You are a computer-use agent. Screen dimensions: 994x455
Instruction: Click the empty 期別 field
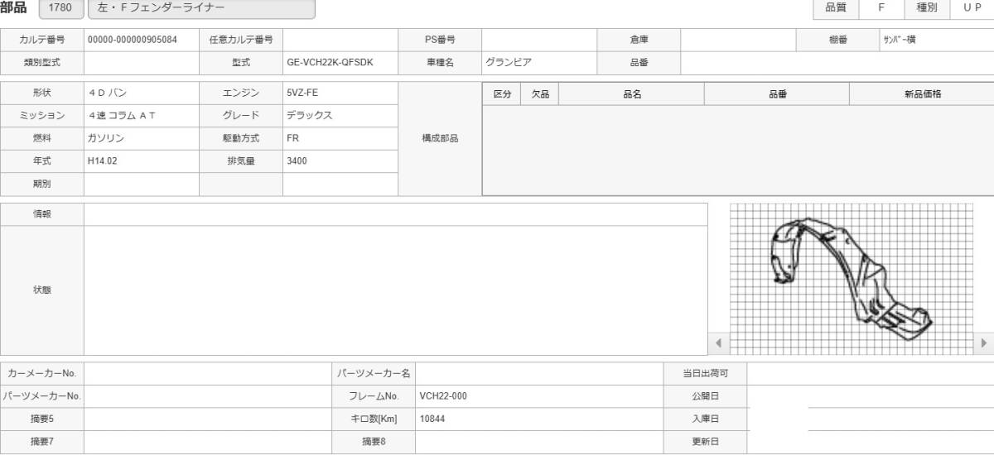click(142, 184)
